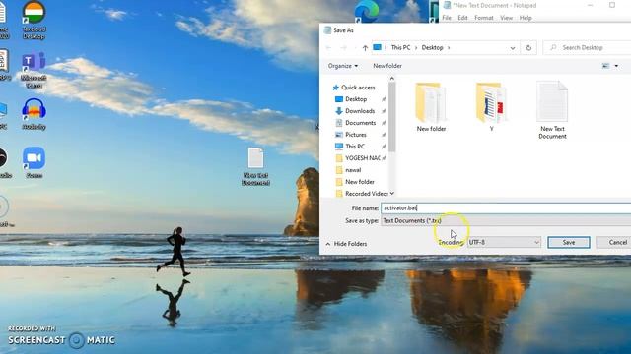Open the Notepad File menu
The width and height of the screenshot is (631, 354).
coord(447,18)
